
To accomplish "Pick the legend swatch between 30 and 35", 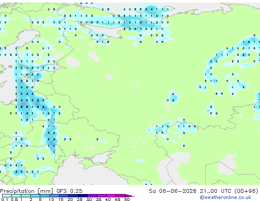I will (x=92, y=196).
